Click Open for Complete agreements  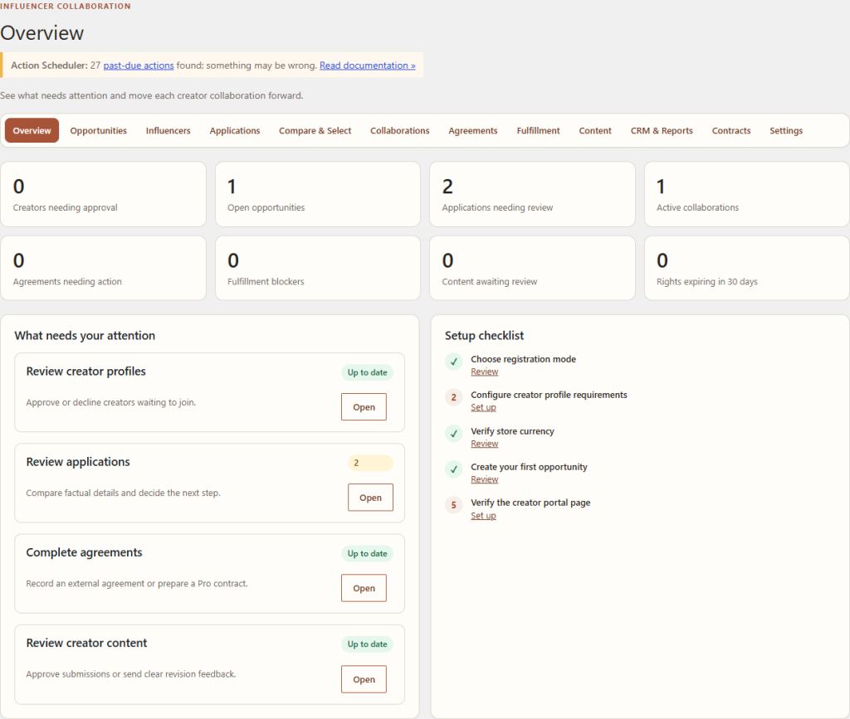click(364, 588)
